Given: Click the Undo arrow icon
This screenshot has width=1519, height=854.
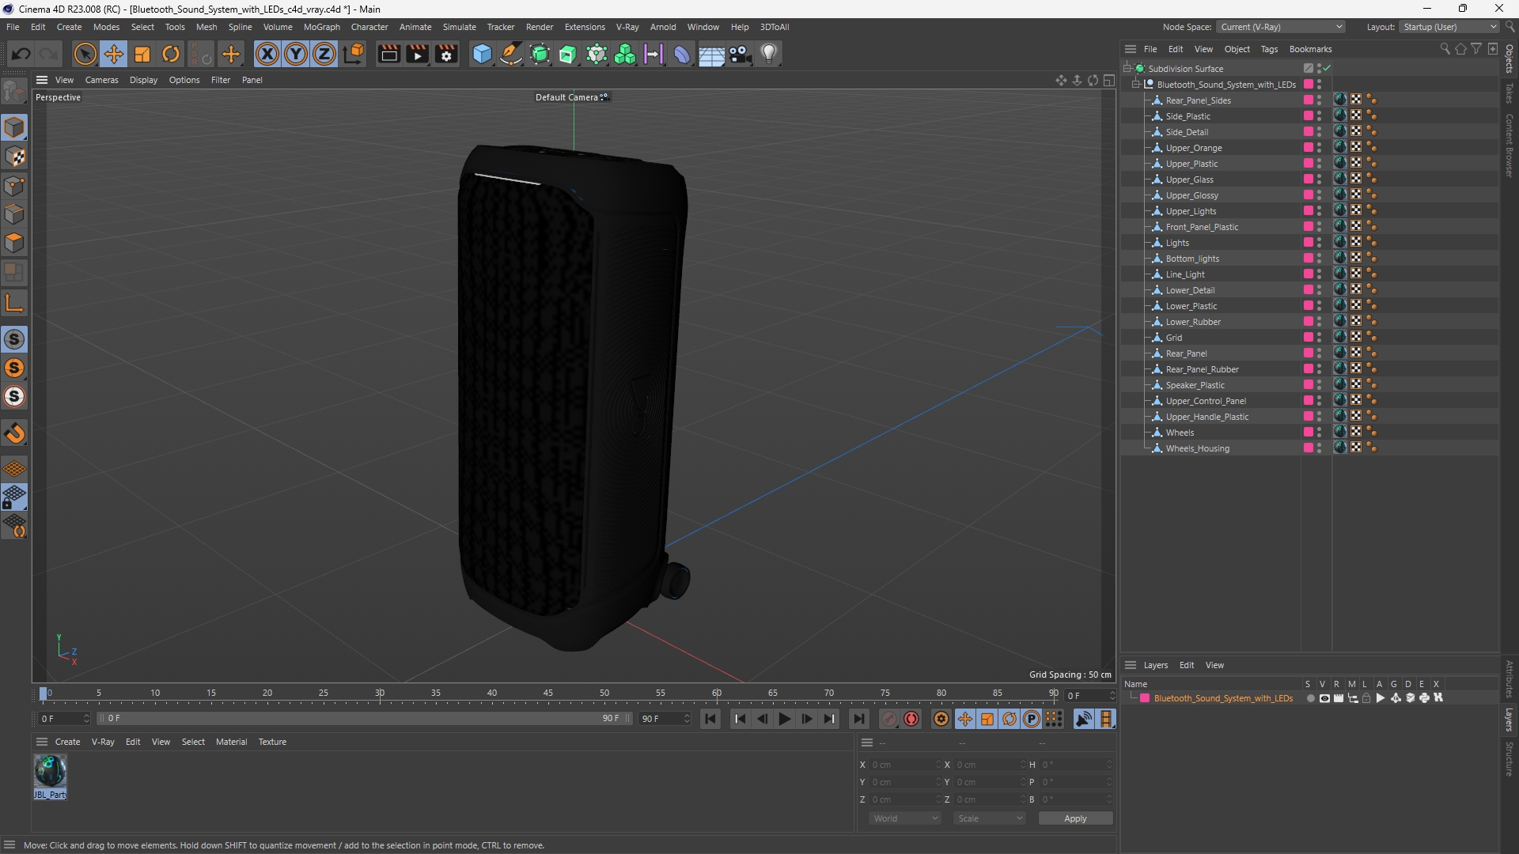Looking at the screenshot, I should [21, 54].
